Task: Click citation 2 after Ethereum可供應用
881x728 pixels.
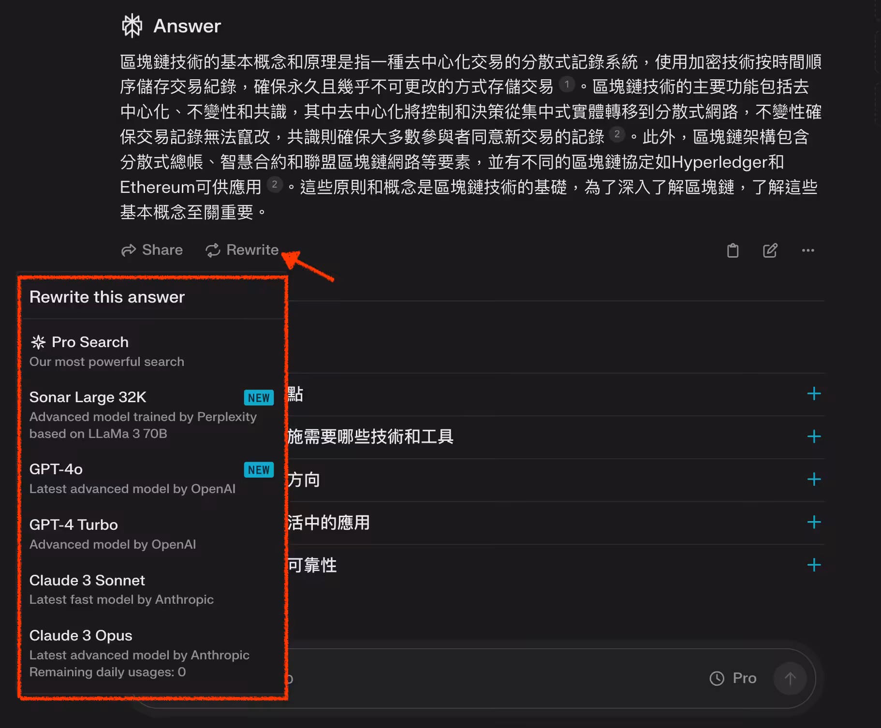Action: tap(275, 184)
